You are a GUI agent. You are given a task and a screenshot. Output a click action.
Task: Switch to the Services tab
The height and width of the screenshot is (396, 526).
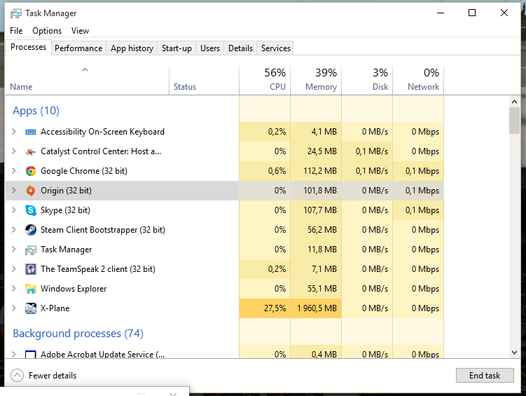click(276, 48)
